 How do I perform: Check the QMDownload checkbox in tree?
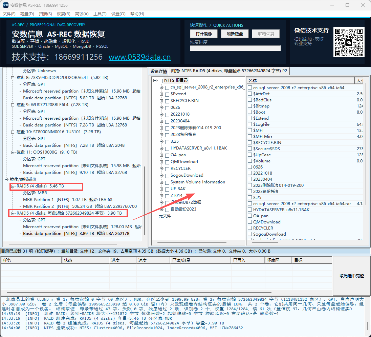(167, 162)
